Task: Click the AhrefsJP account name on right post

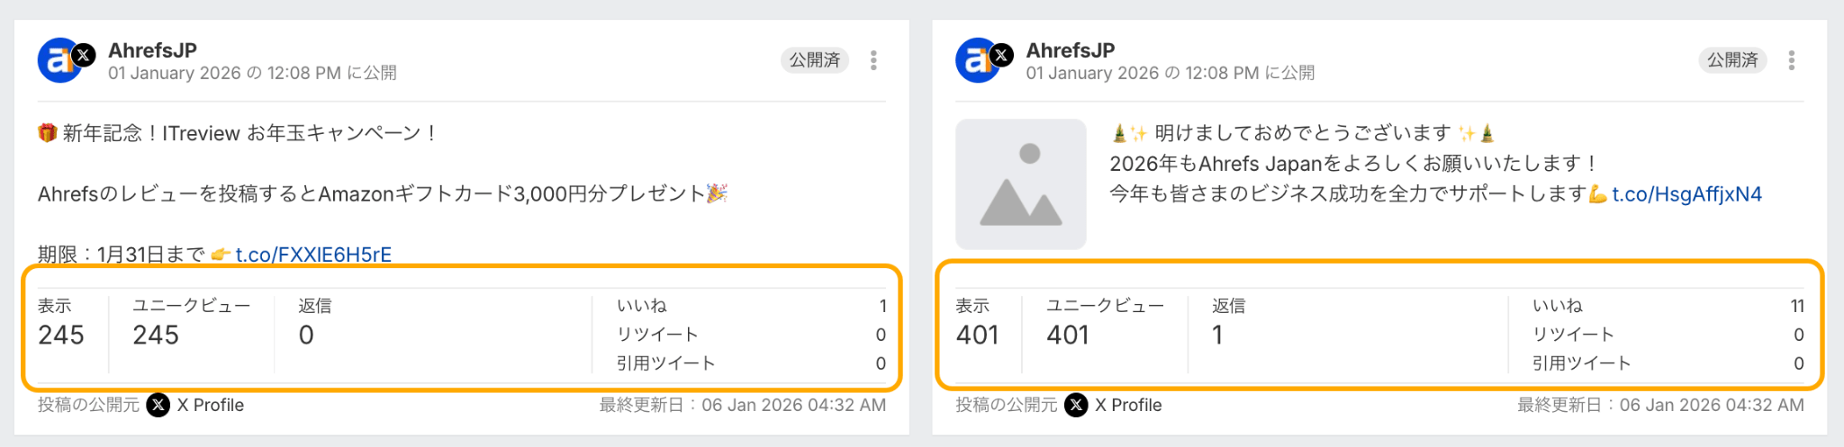Action: (x=1071, y=50)
